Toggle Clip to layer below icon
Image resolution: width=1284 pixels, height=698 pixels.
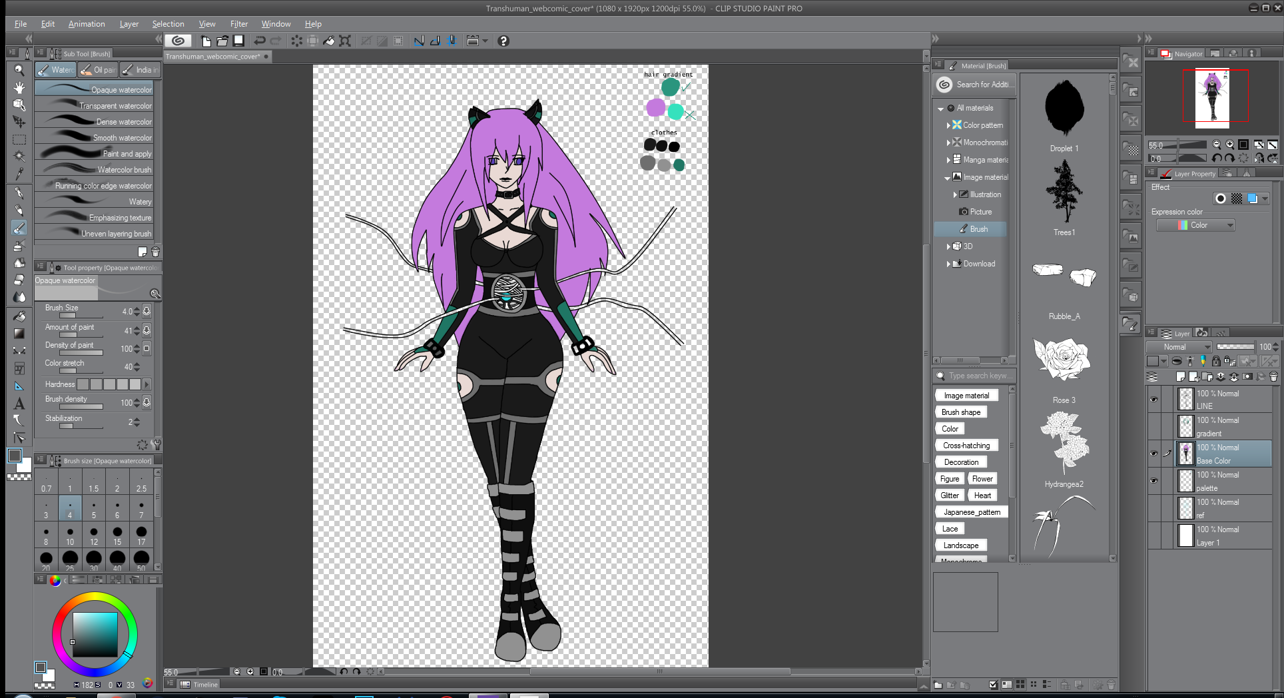(x=1177, y=361)
